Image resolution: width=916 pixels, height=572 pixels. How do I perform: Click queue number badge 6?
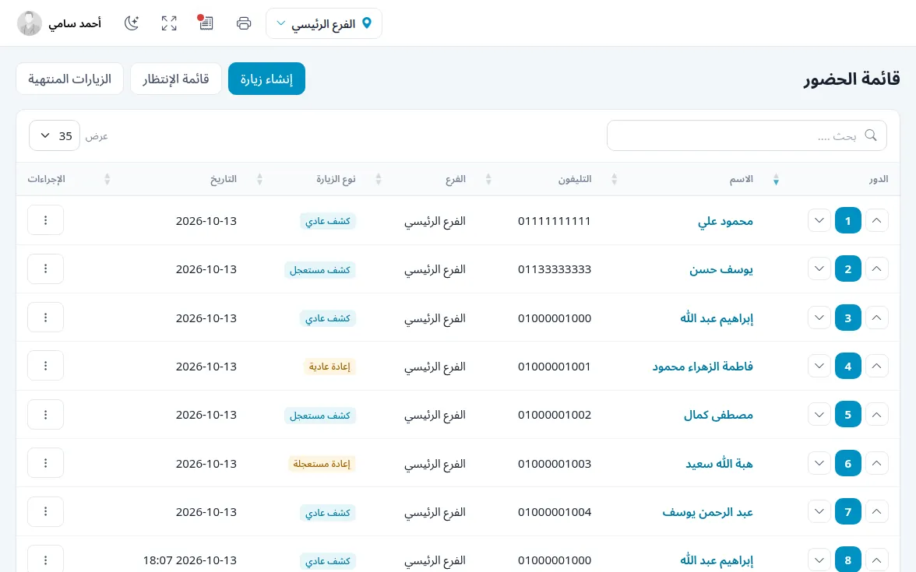[848, 464]
